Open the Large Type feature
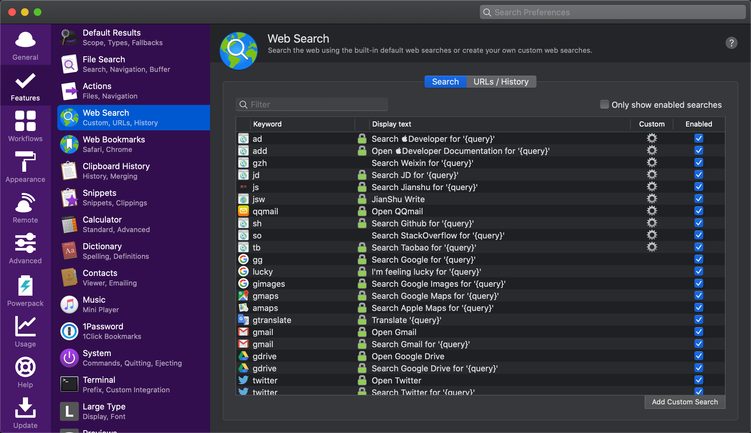 coord(134,411)
